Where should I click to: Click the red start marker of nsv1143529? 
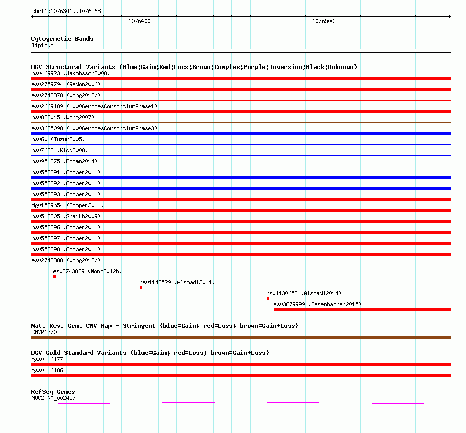pyautogui.click(x=141, y=287)
